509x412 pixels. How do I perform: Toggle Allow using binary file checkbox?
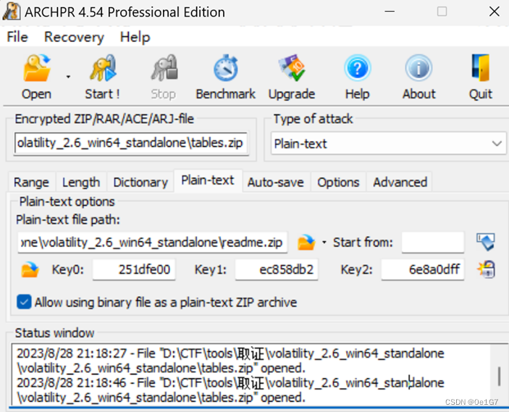tap(24, 302)
